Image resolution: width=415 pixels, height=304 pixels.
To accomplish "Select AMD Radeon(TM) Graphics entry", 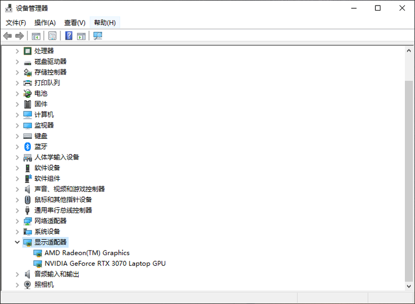I will coord(87,253).
